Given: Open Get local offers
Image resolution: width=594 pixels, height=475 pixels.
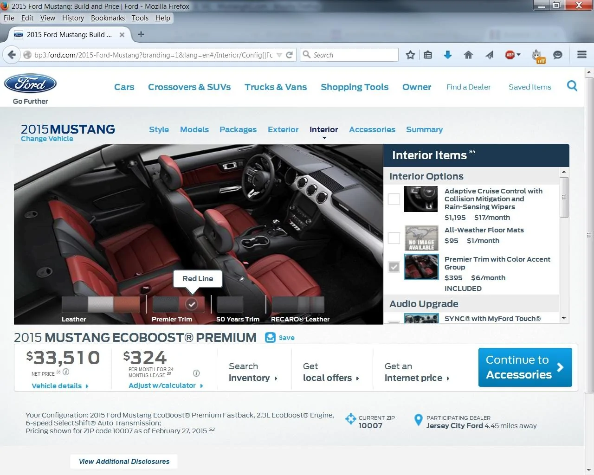Looking at the screenshot, I should point(331,372).
